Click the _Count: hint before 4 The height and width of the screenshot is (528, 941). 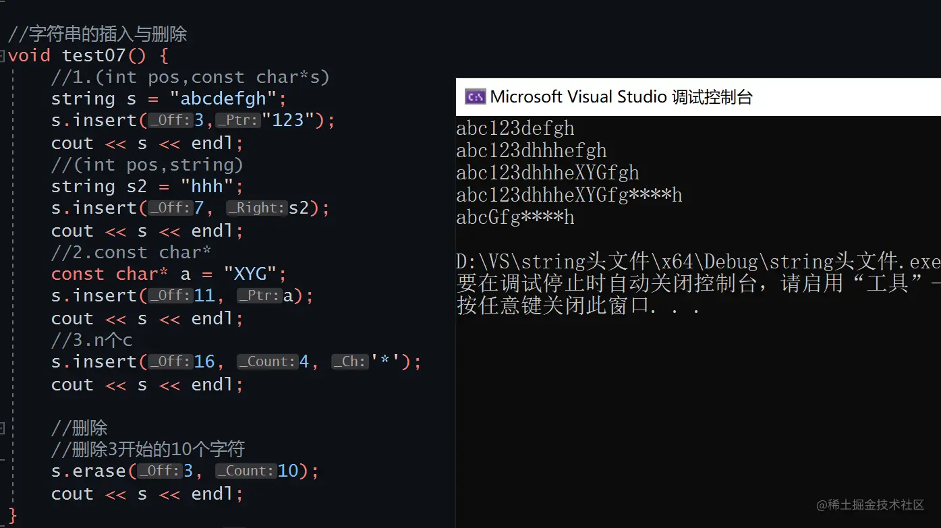(x=268, y=362)
